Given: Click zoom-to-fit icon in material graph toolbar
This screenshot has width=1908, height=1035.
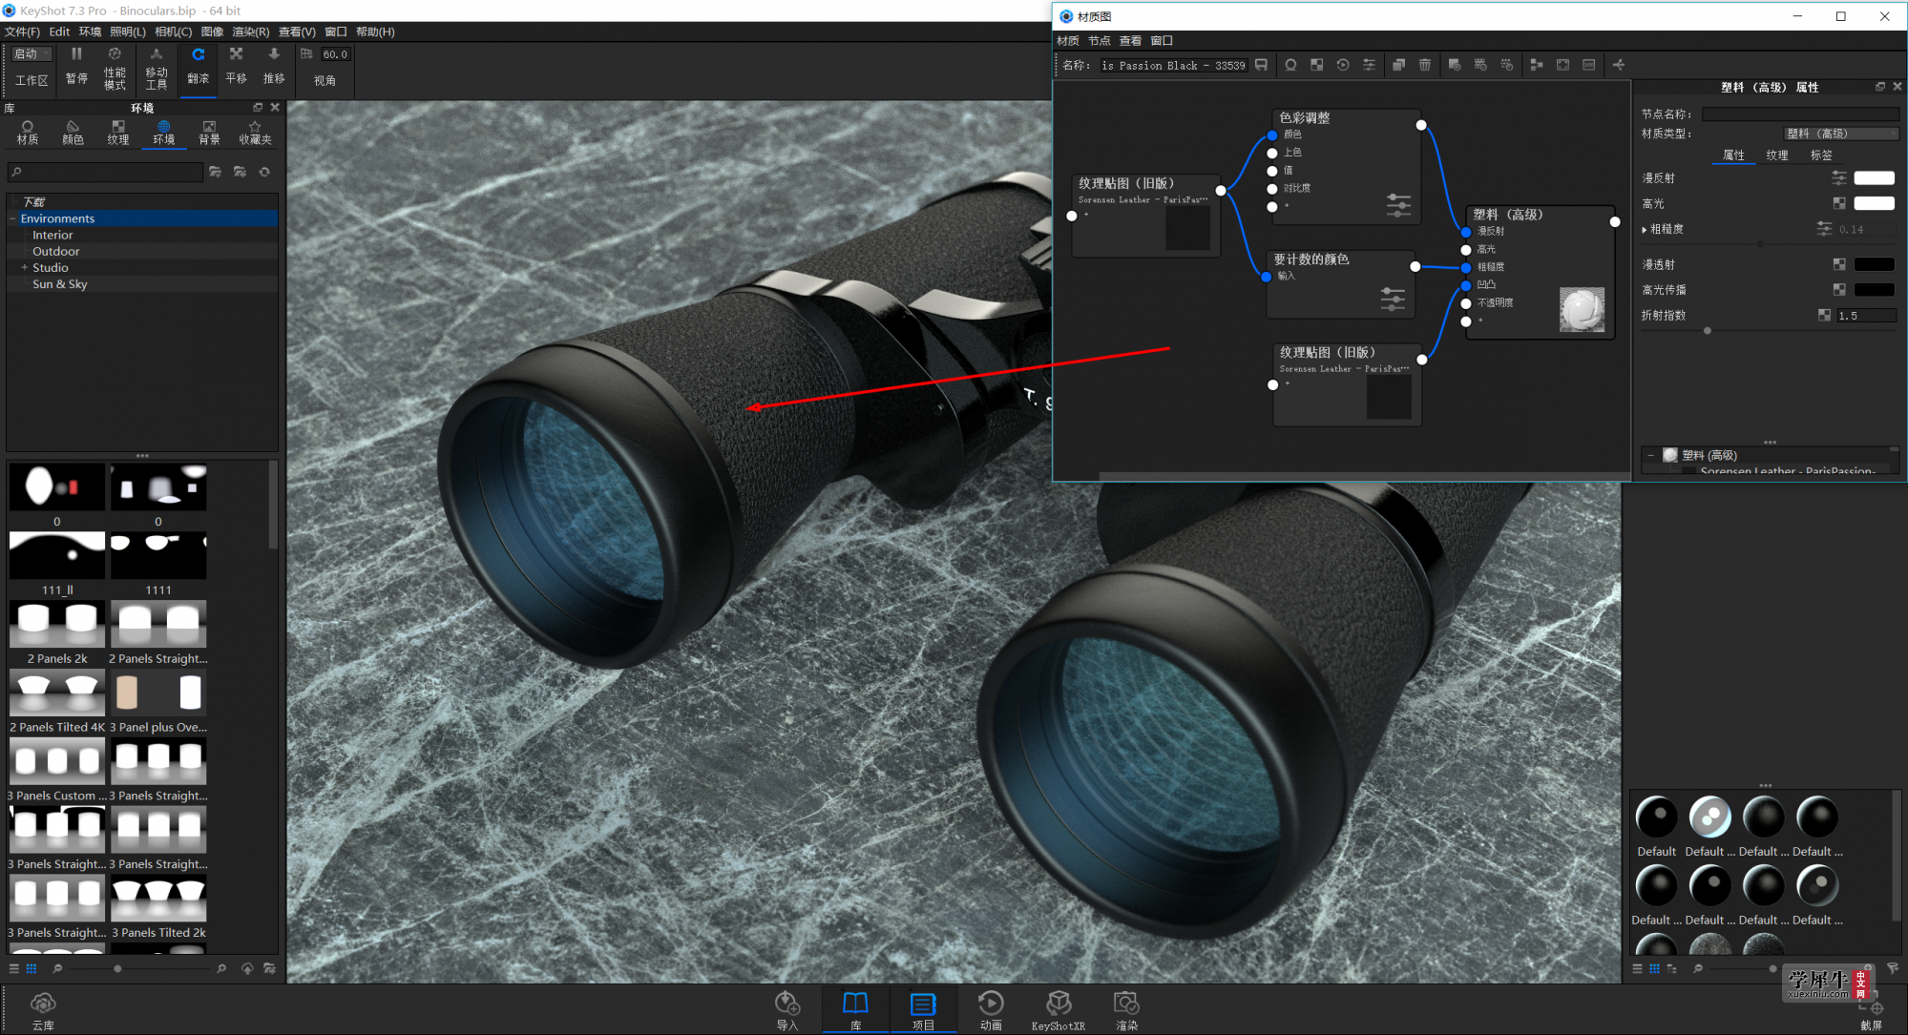Looking at the screenshot, I should pyautogui.click(x=1562, y=65).
